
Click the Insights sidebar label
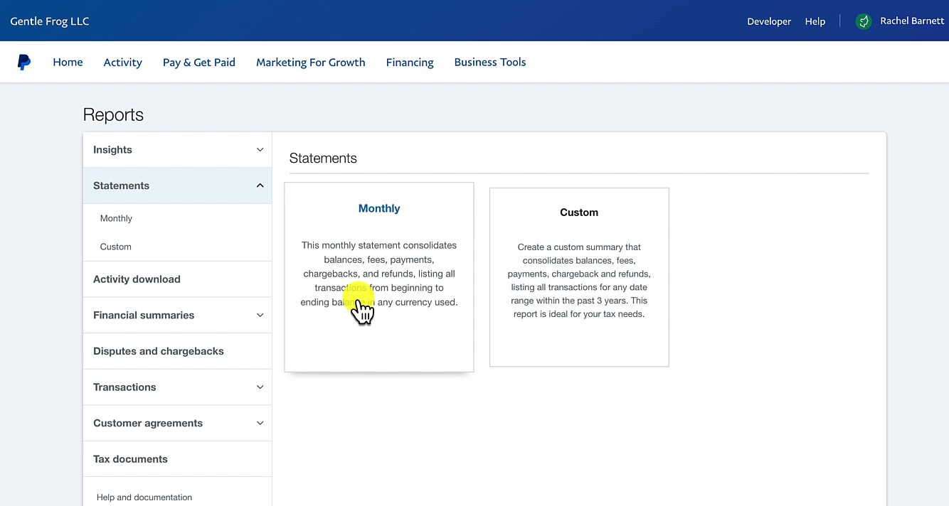coord(112,150)
